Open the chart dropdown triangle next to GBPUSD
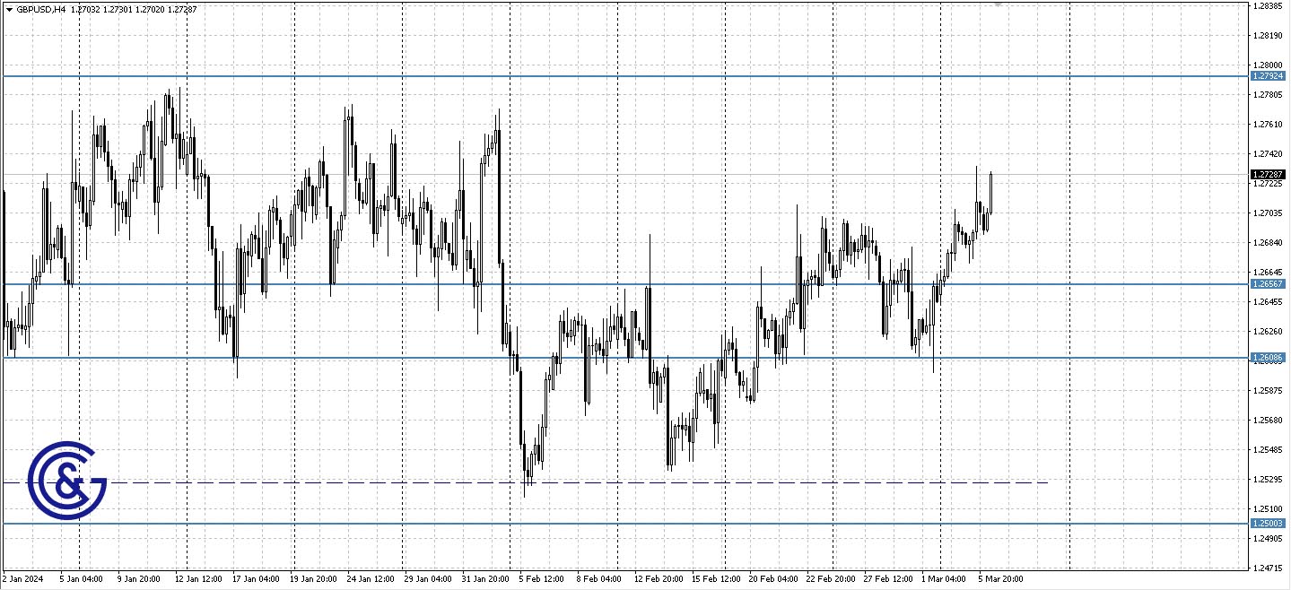The width and height of the screenshot is (1291, 590). 9,9
